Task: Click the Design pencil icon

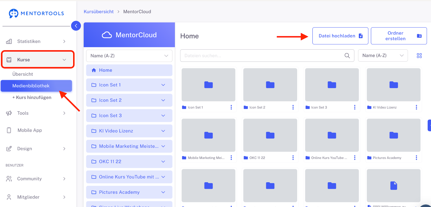Action: pos(9,148)
